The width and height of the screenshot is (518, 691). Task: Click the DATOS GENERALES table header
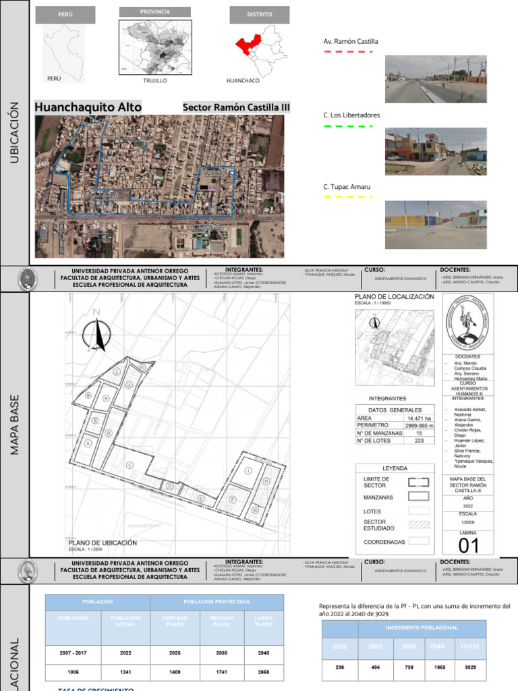tap(395, 410)
